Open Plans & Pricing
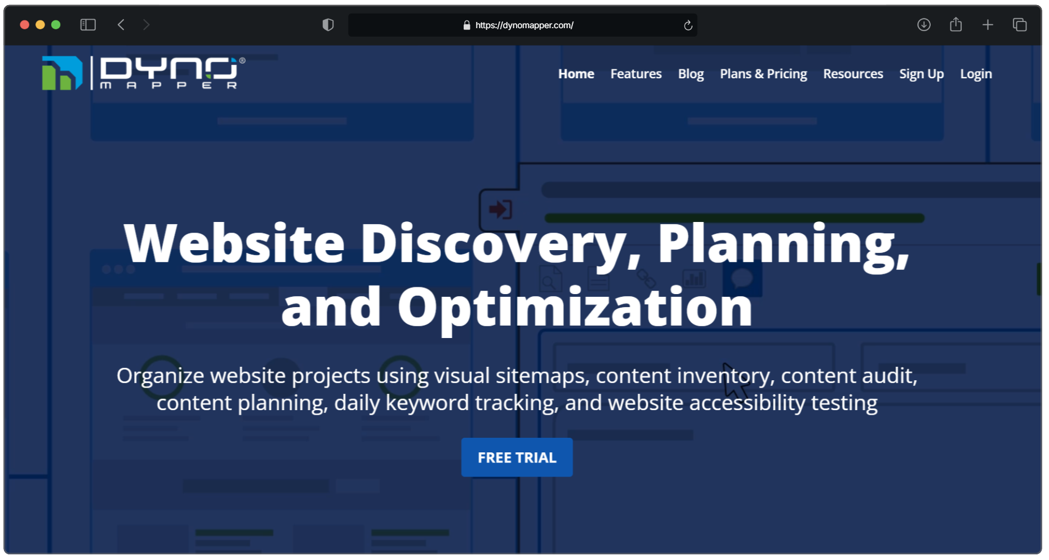The width and height of the screenshot is (1049, 560). [763, 74]
